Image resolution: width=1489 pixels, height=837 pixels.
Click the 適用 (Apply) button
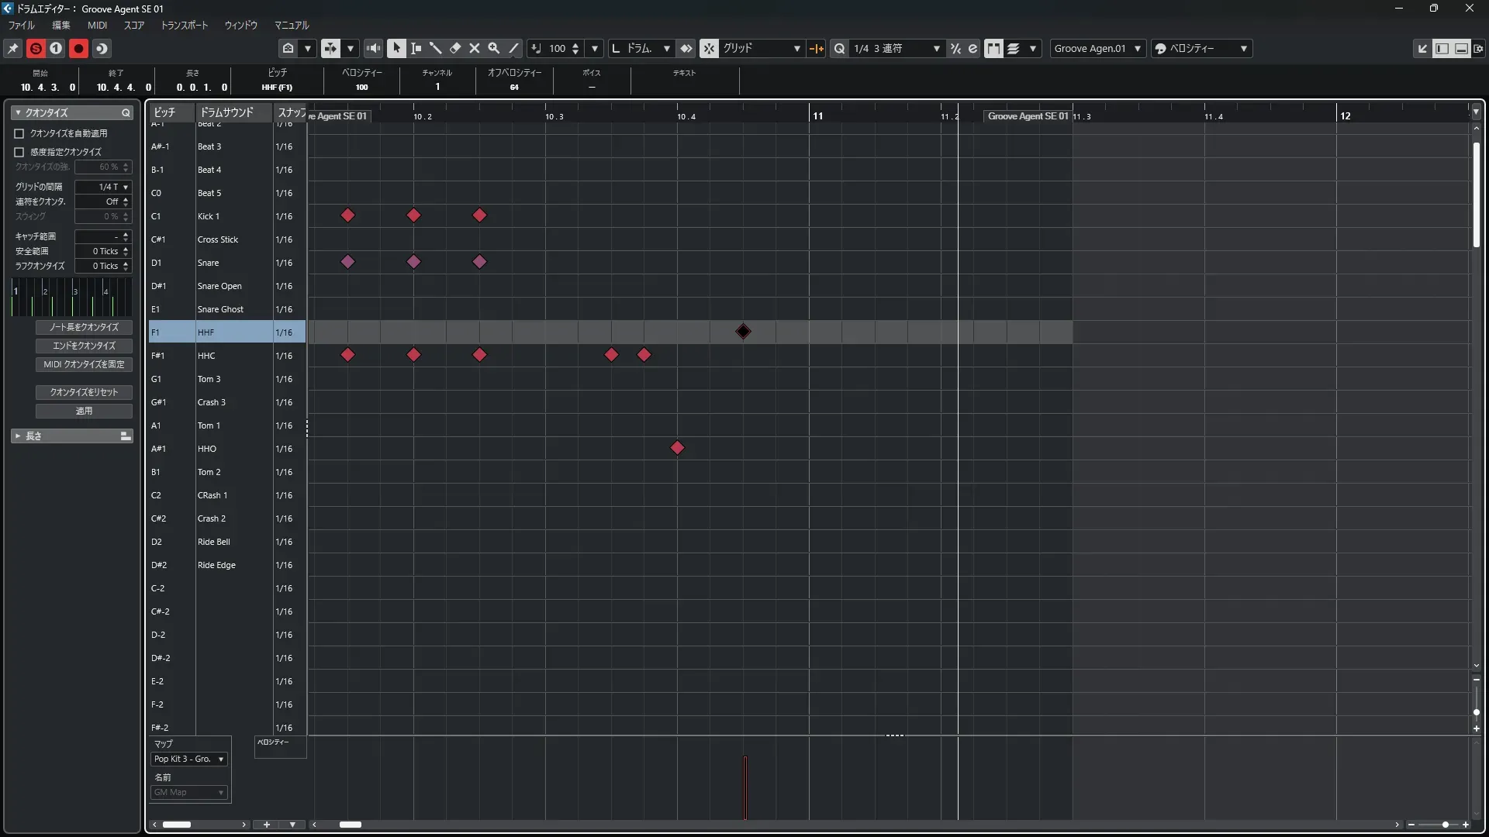tap(84, 411)
